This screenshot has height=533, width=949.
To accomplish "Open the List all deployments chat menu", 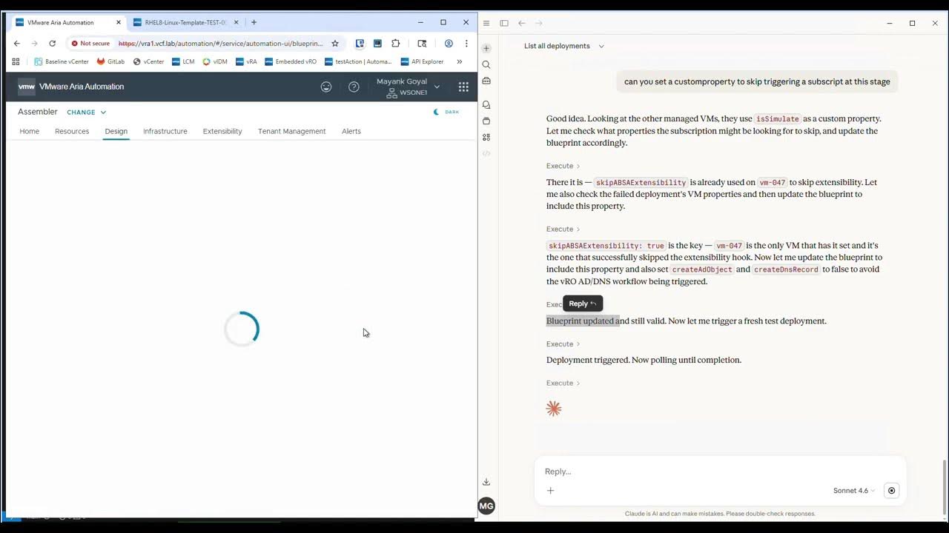I will [x=563, y=46].
